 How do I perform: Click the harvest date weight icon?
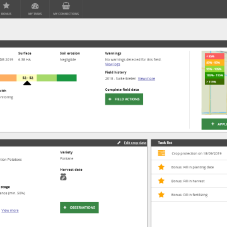(x=63, y=177)
